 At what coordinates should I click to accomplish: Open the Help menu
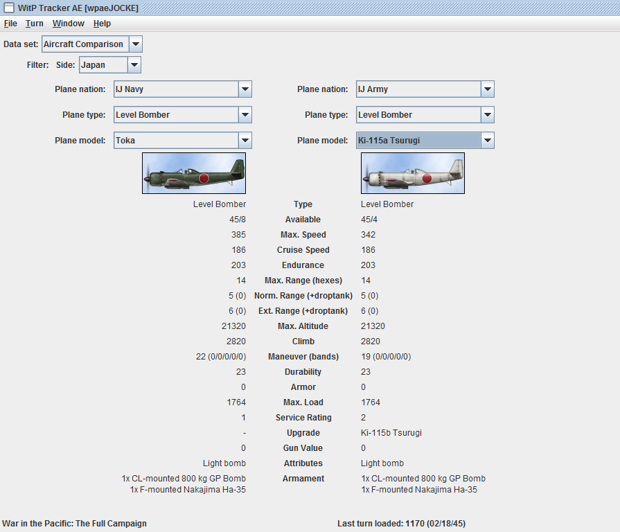pyautogui.click(x=102, y=24)
